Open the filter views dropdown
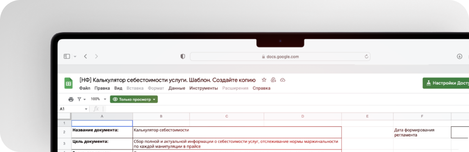469x152 pixels. coord(82,99)
